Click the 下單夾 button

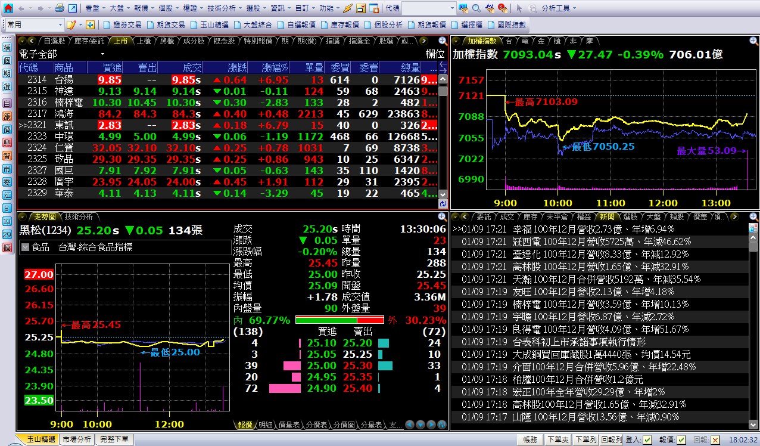point(557,439)
